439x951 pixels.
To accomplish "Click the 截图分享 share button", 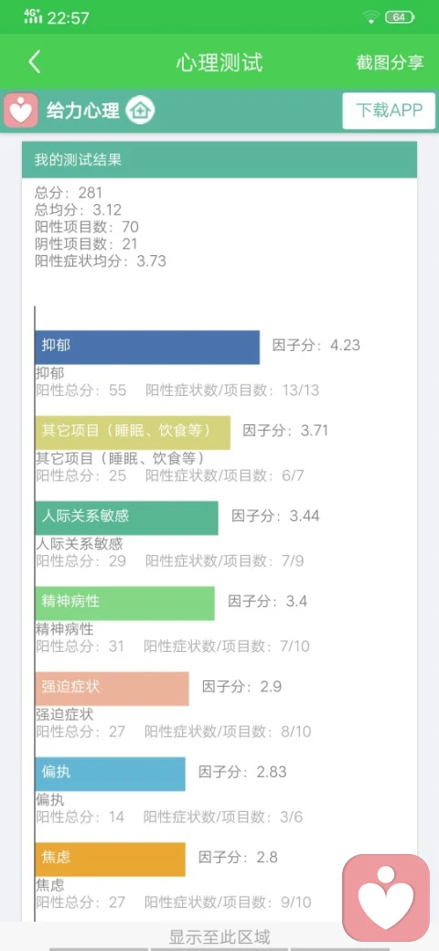I will coord(390,62).
